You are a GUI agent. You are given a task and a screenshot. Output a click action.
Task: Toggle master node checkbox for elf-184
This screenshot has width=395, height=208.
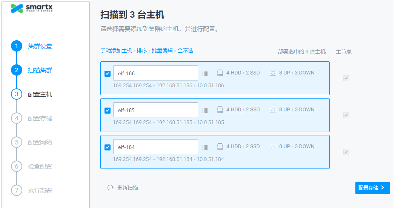tap(346, 152)
